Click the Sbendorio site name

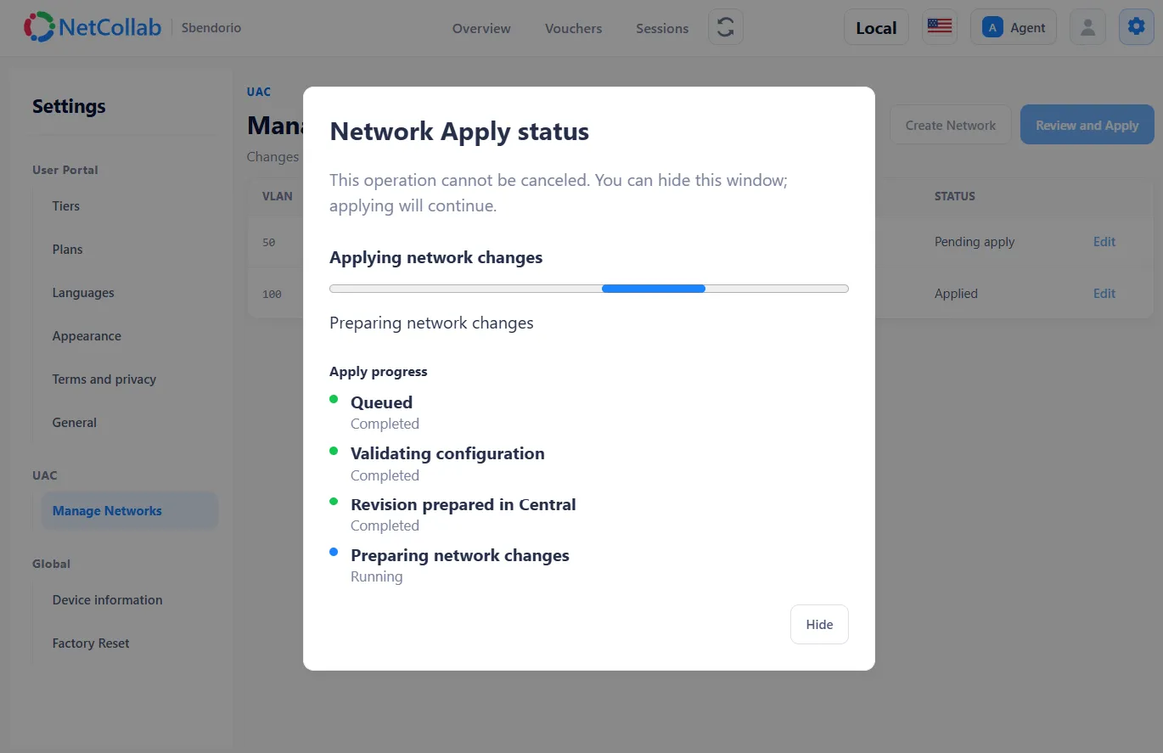211,28
